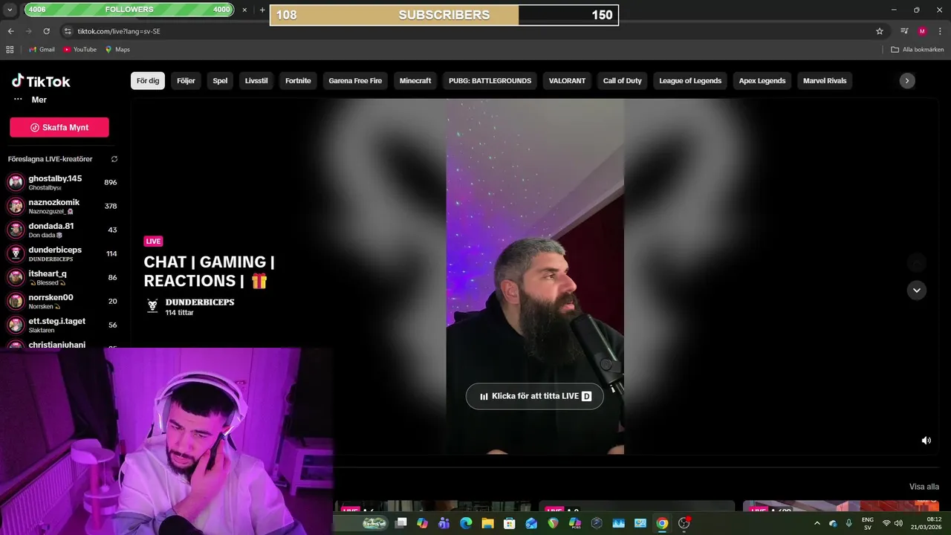This screenshot has width=951, height=535.
Task: Open Microsoft 365 app on taskbar
Action: pyautogui.click(x=575, y=523)
